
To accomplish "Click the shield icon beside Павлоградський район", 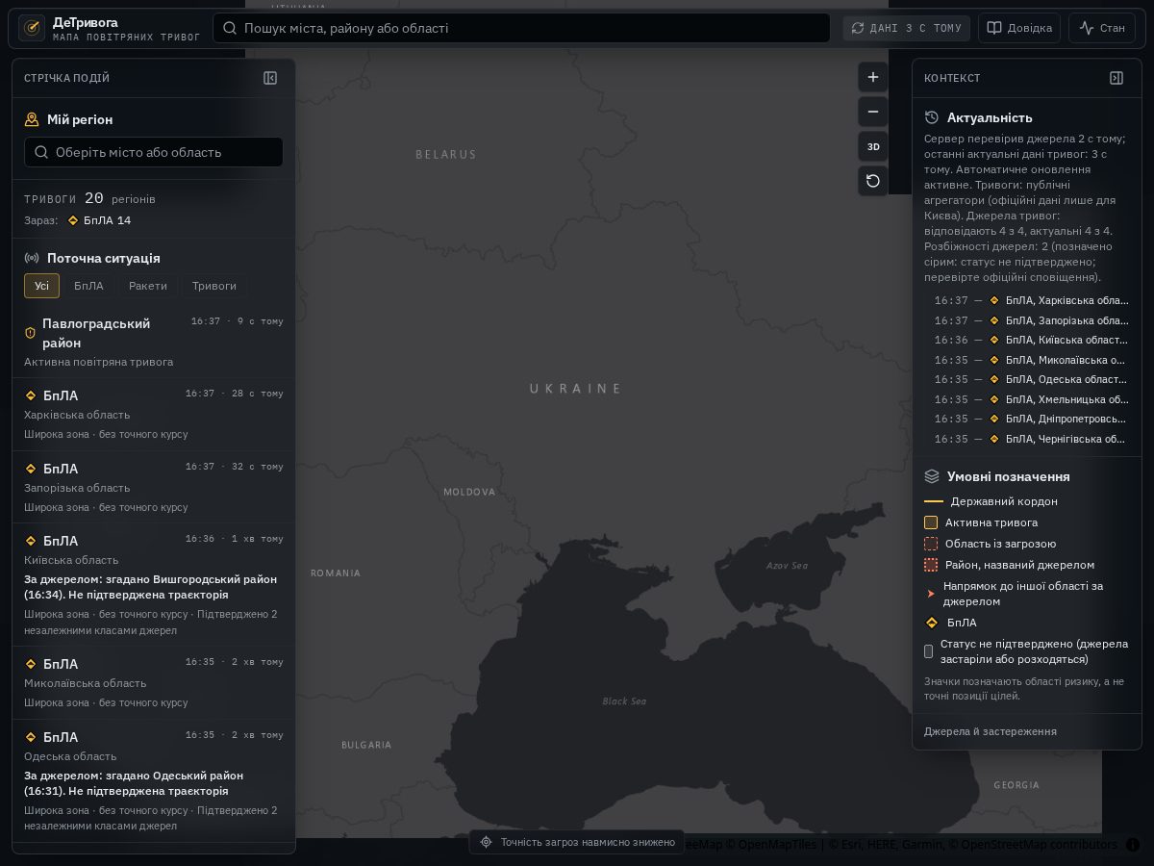I will coord(30,333).
